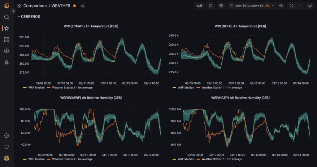This screenshot has height=167, width=317.
Task: Share the dashboard via share icon
Action: pos(82,6)
